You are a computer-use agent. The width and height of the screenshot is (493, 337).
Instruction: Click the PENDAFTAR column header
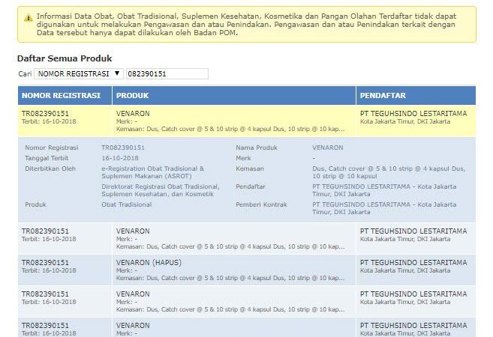click(383, 96)
